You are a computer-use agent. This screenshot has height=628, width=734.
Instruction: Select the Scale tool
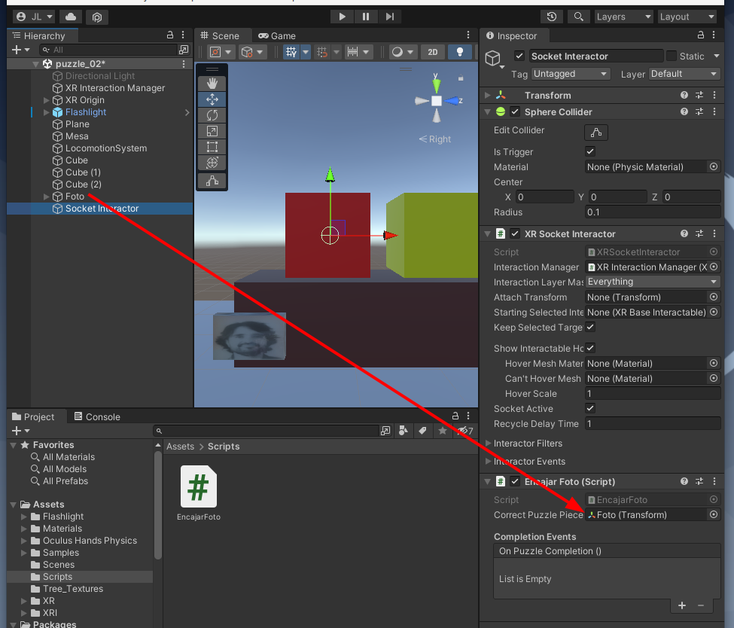coord(212,130)
